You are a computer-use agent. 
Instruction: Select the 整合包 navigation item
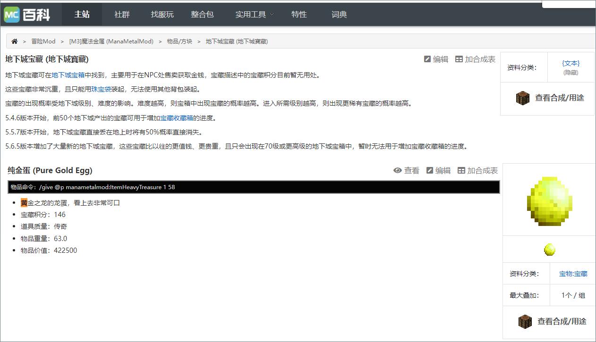click(202, 15)
